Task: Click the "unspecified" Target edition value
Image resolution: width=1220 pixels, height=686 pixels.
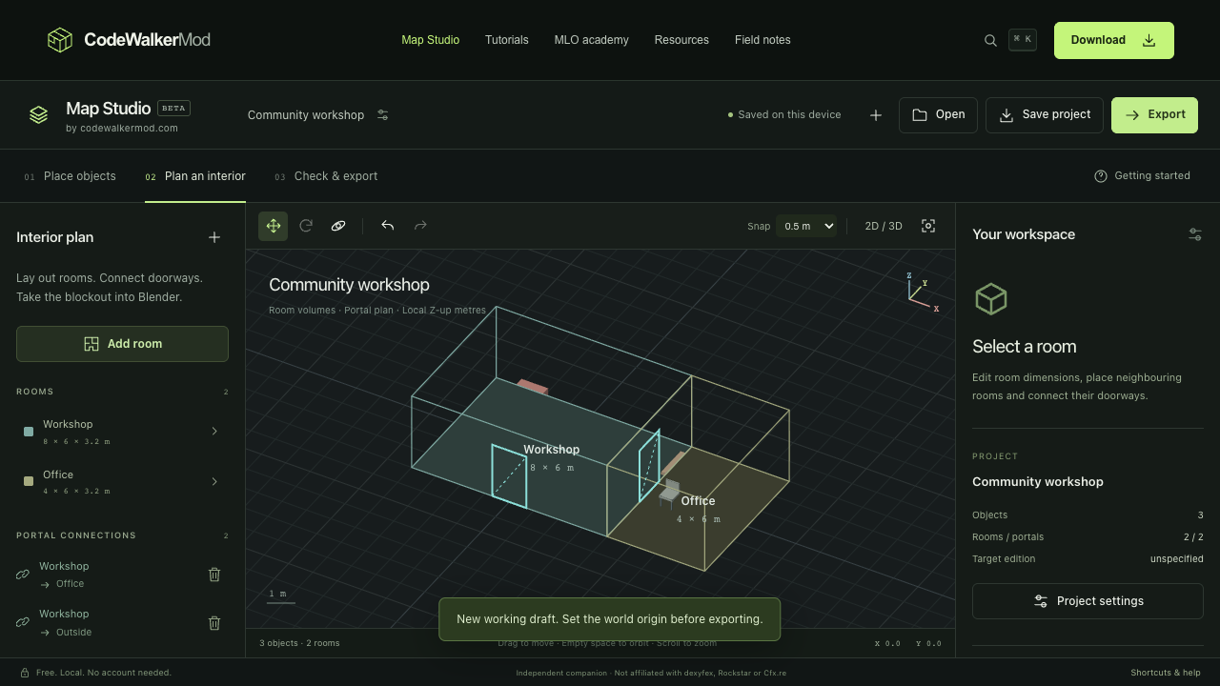Action: [x=1176, y=559]
